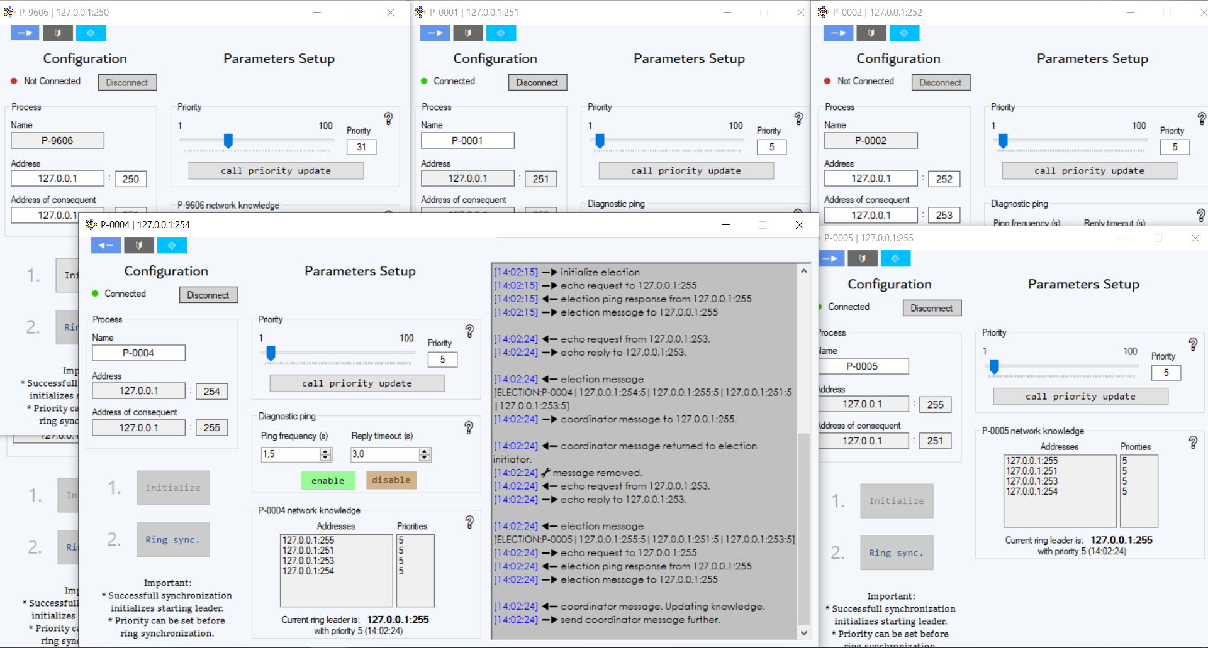Click the gray shield icon in P-0004 window
This screenshot has height=648, width=1208.
(139, 245)
